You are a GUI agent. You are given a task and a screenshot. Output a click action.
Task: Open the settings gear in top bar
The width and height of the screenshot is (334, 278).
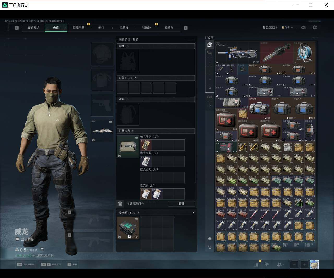pyautogui.click(x=315, y=27)
